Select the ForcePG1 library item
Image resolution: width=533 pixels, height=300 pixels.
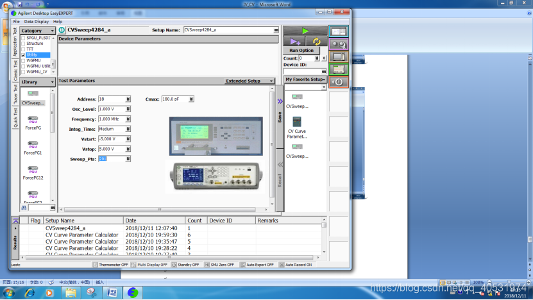click(33, 148)
